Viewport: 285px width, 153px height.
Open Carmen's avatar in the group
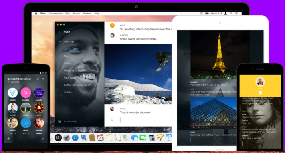pos(39,93)
